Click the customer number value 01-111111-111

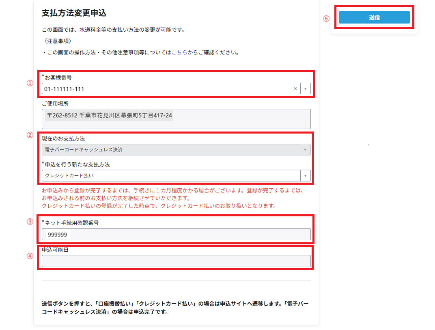pyautogui.click(x=64, y=89)
